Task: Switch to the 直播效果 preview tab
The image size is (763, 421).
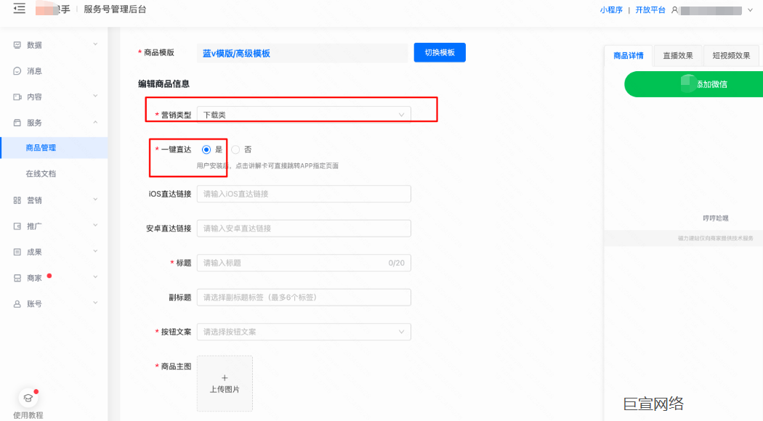Action: (678, 55)
